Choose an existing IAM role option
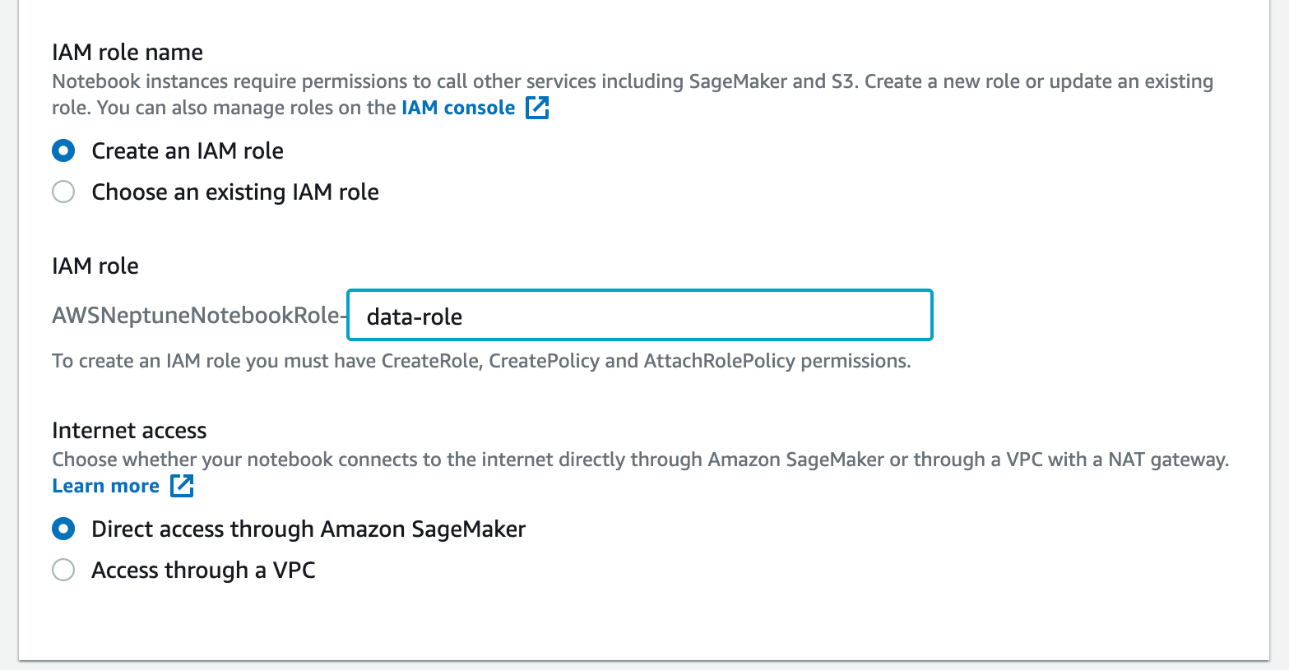The width and height of the screenshot is (1289, 670). 63,192
